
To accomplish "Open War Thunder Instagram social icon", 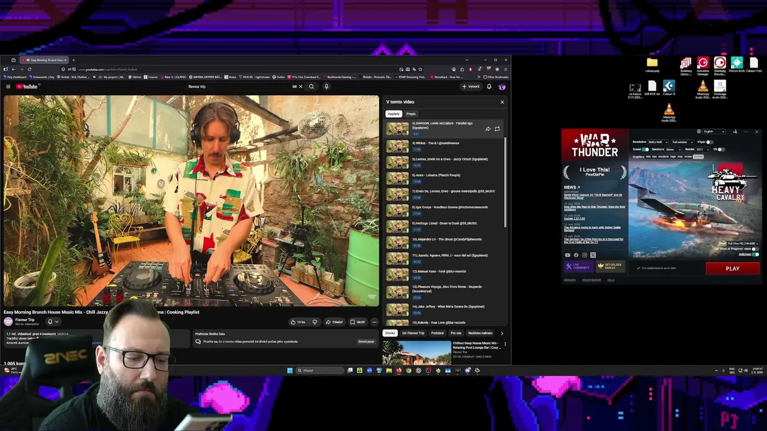I will click(585, 255).
